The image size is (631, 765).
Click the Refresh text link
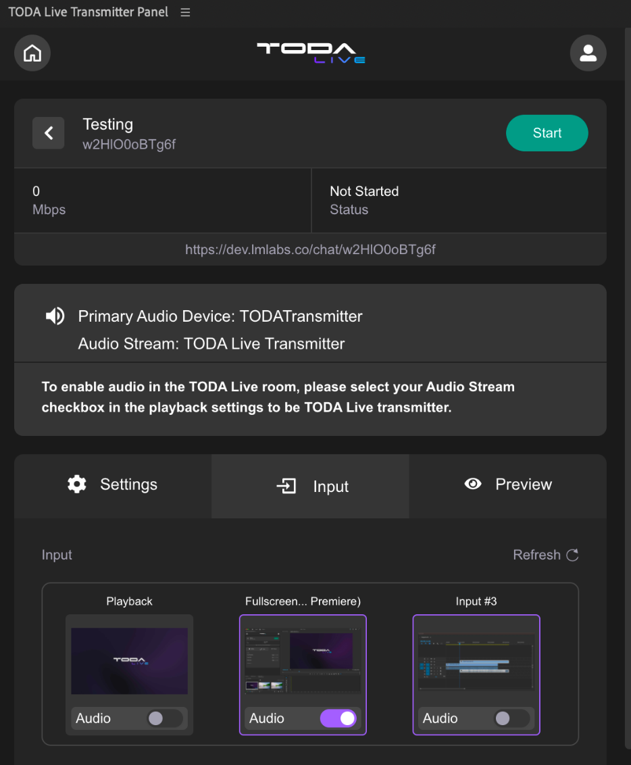tap(536, 555)
